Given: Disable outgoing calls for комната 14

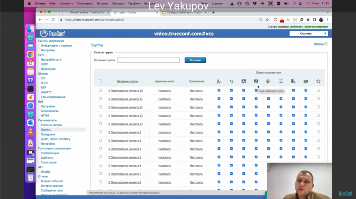Looking at the screenshot, I should (231, 124).
